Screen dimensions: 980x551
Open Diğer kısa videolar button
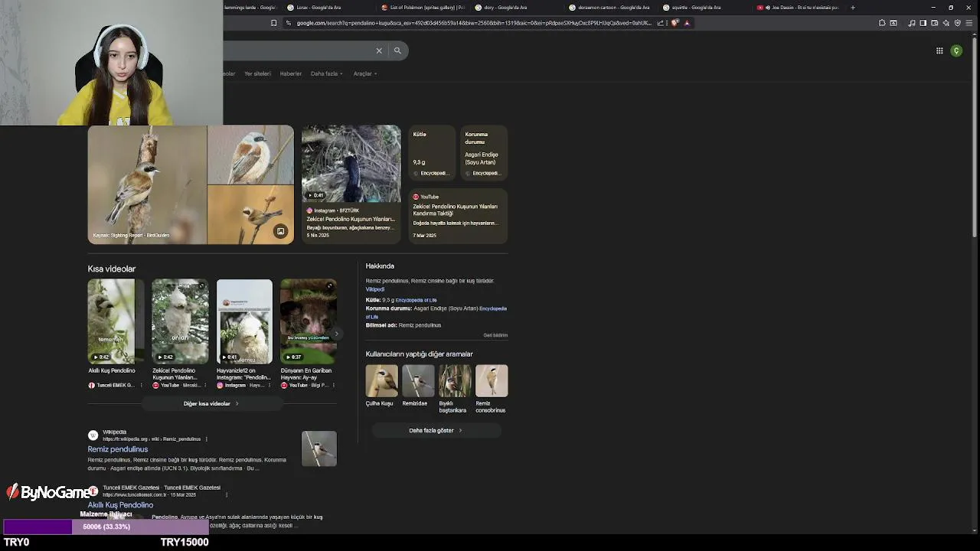211,403
